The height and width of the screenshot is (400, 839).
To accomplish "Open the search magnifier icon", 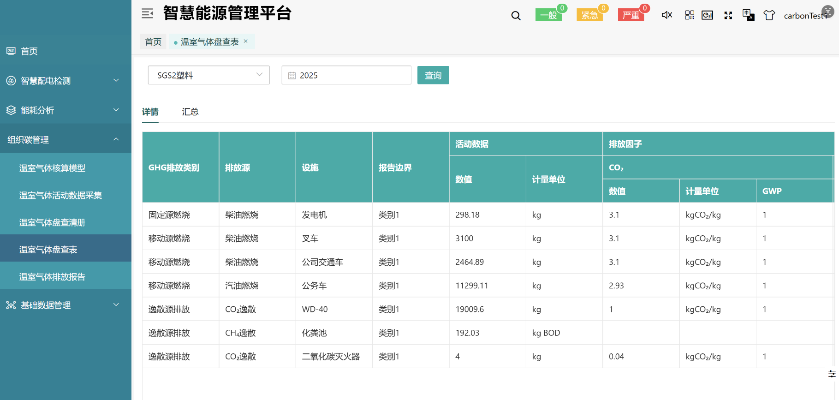I will [516, 16].
